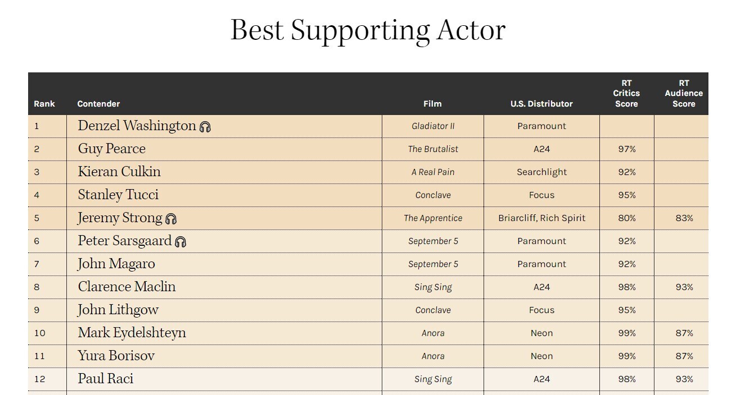This screenshot has height=395, width=745.
Task: Sort by RT Audience Score header
Action: click(684, 94)
